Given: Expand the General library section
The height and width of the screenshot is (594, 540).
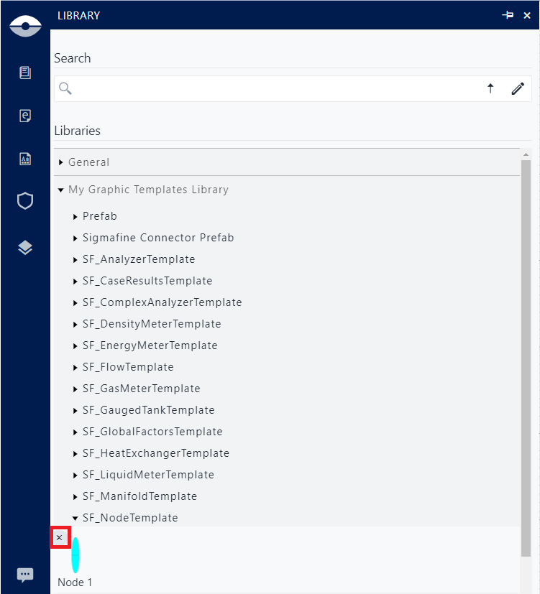Looking at the screenshot, I should tap(61, 162).
